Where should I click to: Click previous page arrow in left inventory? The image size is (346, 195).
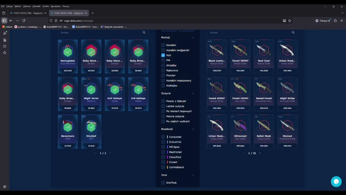pos(96,153)
